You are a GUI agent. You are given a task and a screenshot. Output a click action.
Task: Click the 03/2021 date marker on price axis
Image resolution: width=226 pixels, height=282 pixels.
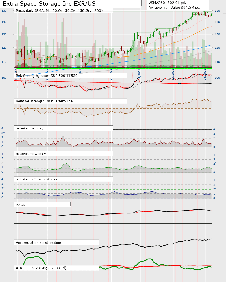point(140,75)
